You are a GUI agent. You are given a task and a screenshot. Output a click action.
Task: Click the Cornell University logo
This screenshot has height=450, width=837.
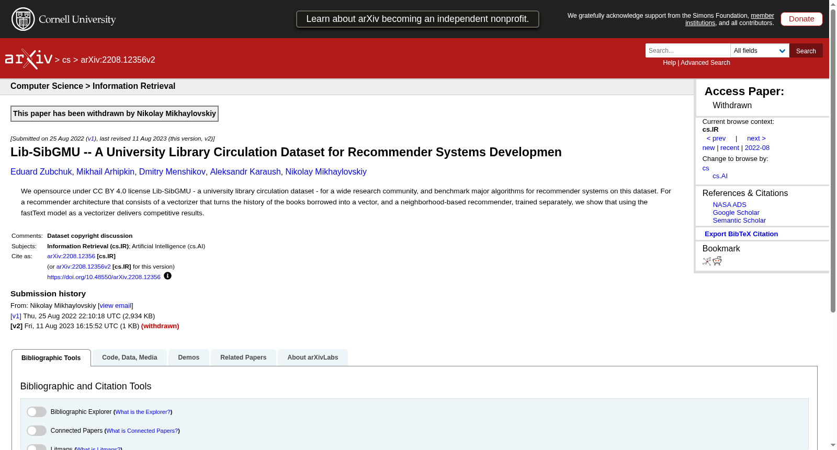pyautogui.click(x=64, y=19)
